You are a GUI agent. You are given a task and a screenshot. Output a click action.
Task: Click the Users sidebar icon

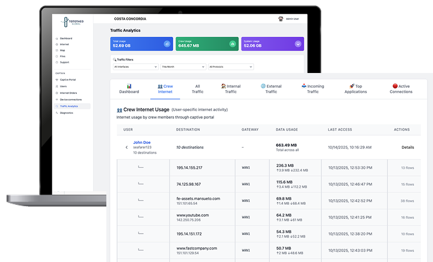57,86
